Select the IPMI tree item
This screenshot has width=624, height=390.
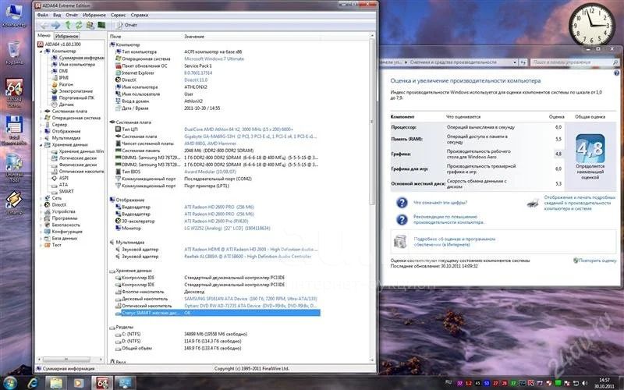[64, 78]
